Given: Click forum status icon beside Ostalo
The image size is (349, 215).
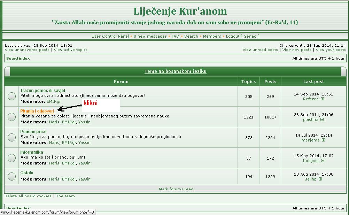Looking at the screenshot, I should point(11,176).
